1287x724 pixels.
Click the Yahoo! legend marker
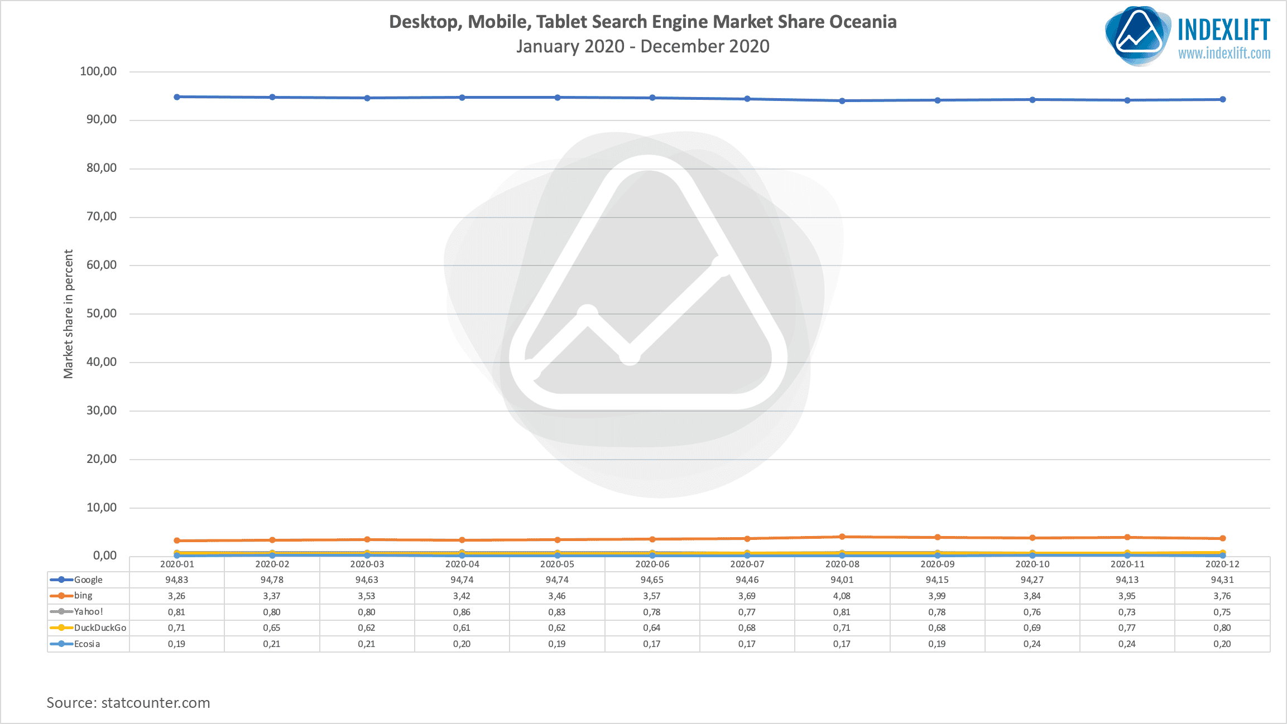[x=61, y=612]
